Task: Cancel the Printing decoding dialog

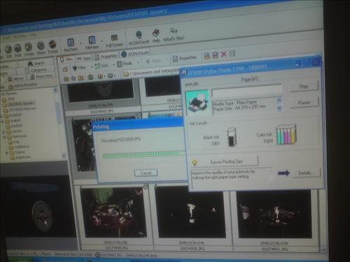Action: [x=146, y=173]
